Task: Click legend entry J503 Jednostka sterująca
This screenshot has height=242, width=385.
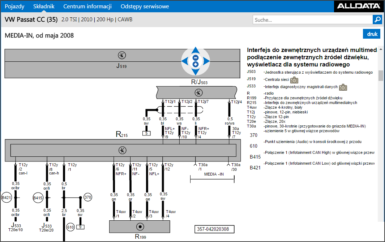Action: pos(310,72)
